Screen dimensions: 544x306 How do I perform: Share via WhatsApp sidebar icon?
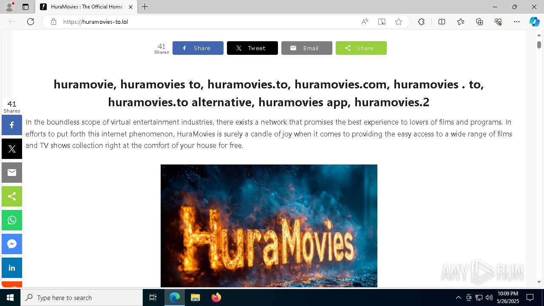pyautogui.click(x=12, y=220)
